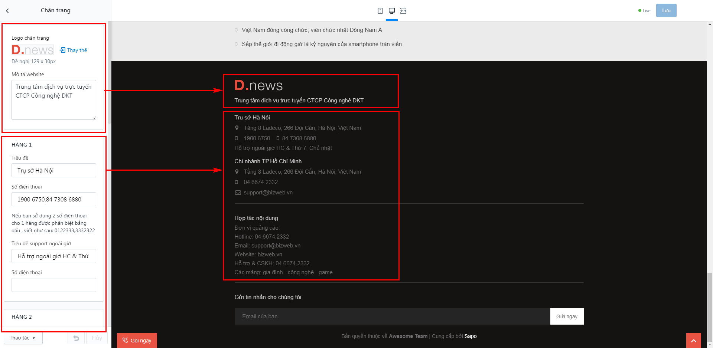Click the Hỗ trợ ngoài giờ HC footer line
This screenshot has width=713, height=348.
tap(283, 148)
